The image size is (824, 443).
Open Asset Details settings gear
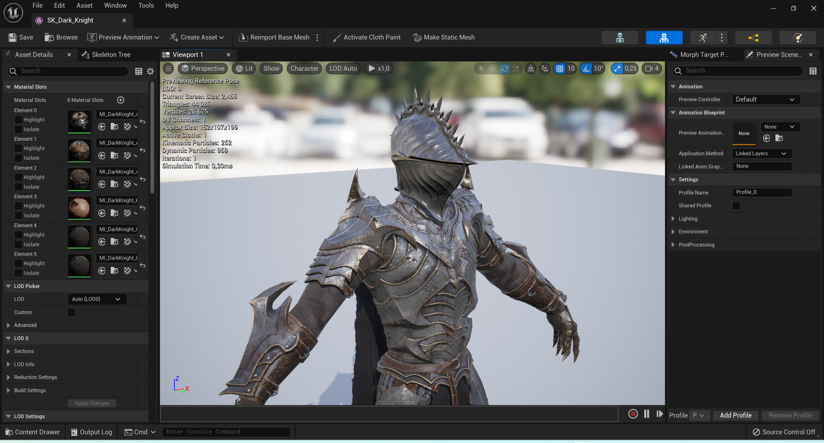click(x=150, y=71)
